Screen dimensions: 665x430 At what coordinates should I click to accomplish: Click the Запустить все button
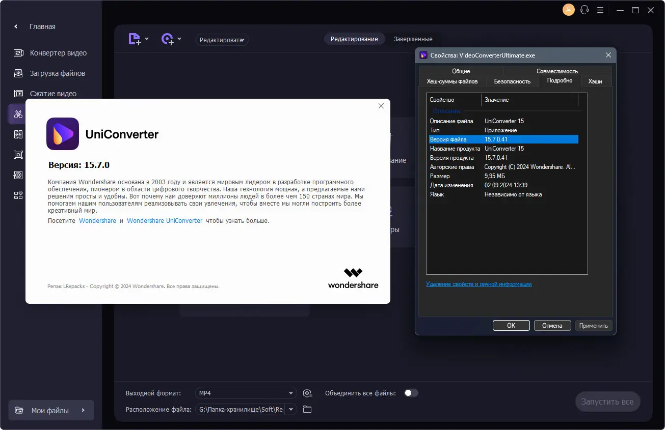point(607,402)
